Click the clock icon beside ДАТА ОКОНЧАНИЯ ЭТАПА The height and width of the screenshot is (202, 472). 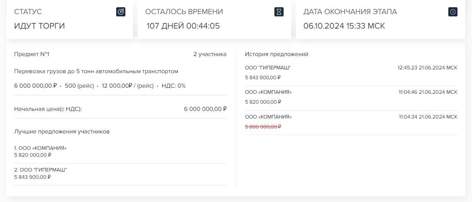(x=453, y=12)
